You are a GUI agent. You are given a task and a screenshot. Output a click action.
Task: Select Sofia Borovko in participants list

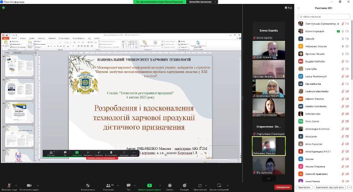point(324,114)
